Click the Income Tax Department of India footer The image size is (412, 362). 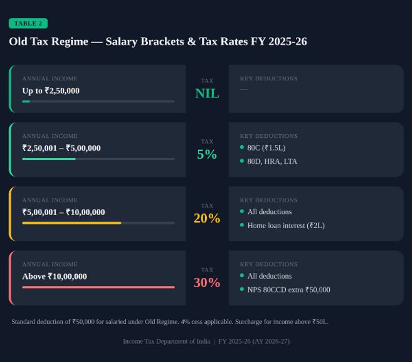coord(167,341)
